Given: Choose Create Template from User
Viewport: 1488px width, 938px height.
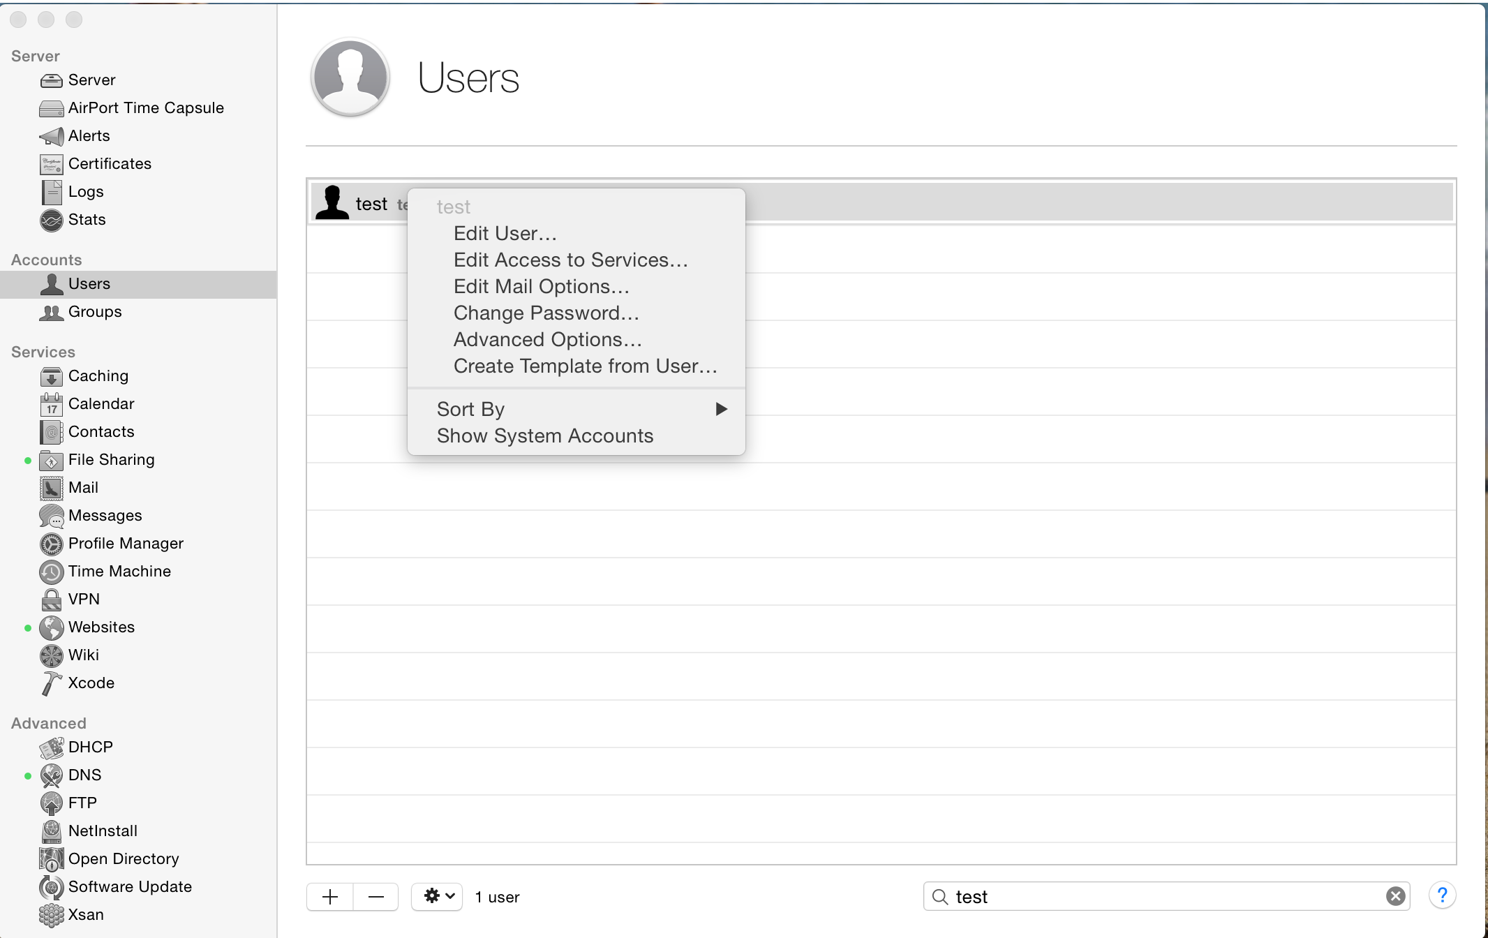Looking at the screenshot, I should point(585,366).
